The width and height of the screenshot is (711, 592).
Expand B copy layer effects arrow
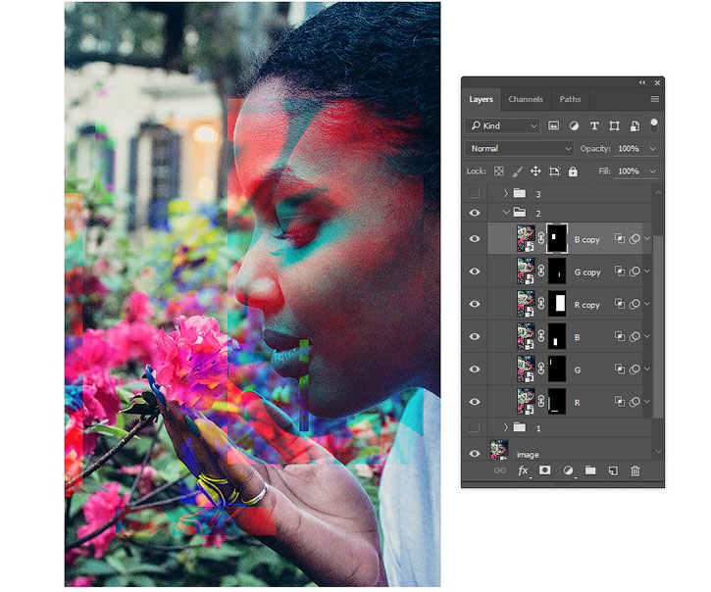coord(647,238)
